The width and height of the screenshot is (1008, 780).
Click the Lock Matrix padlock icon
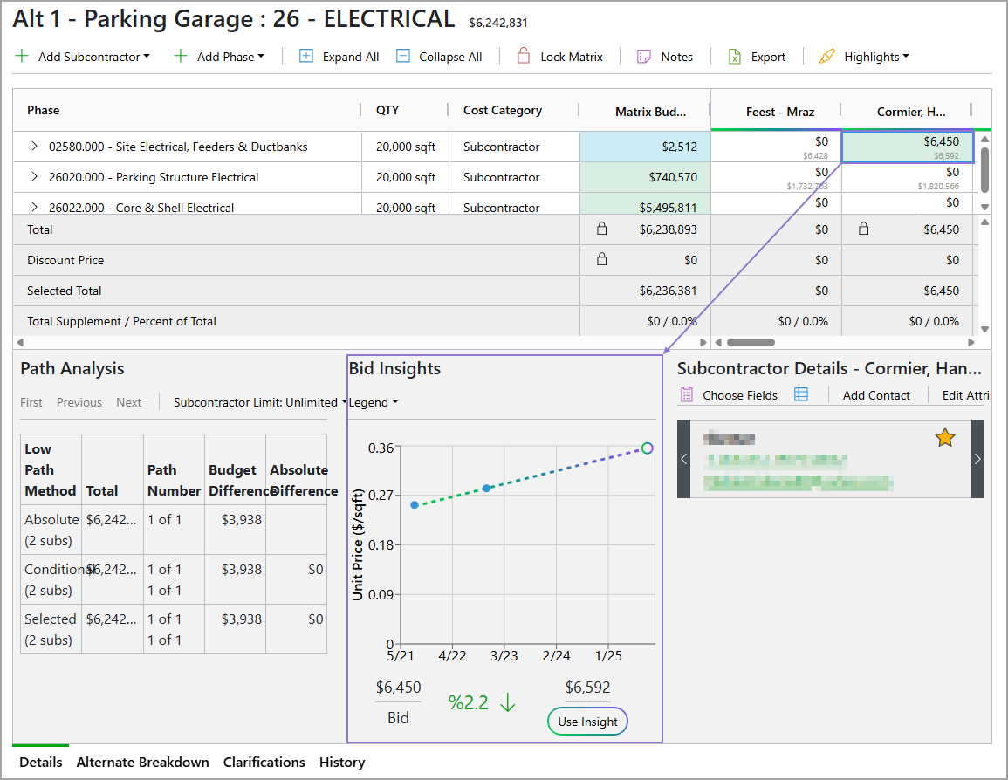524,56
